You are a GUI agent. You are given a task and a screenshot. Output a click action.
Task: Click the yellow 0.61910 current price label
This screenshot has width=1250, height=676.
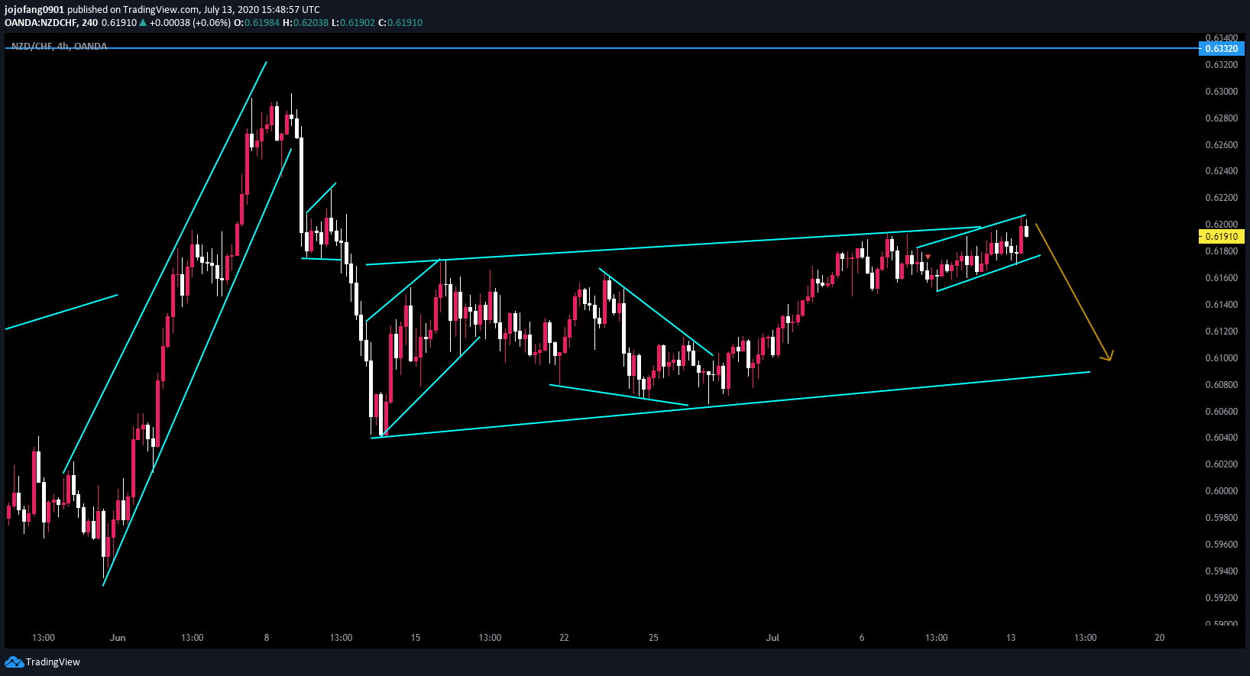pos(1221,237)
